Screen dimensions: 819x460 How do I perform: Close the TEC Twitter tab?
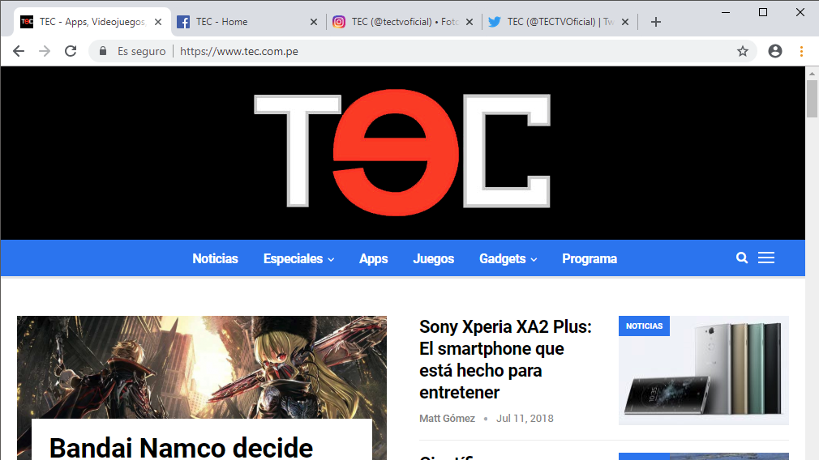[x=624, y=22]
